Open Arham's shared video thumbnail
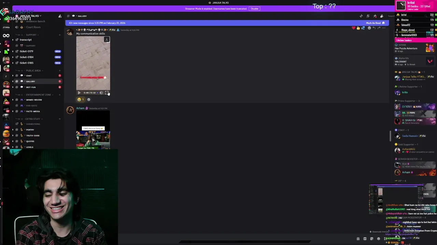The width and height of the screenshot is (437, 245). pyautogui.click(x=93, y=130)
